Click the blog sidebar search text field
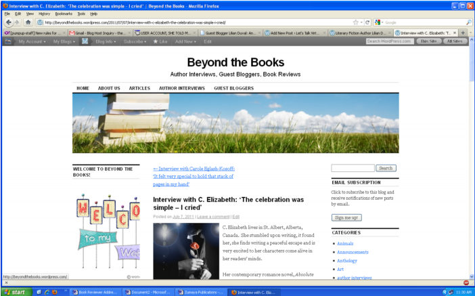 tap(353, 168)
